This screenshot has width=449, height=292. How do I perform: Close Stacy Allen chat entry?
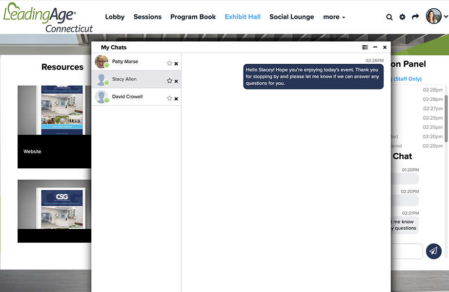[x=176, y=81]
